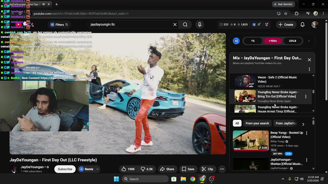
Task: Show hidden system tray icons
Action: [283, 179]
